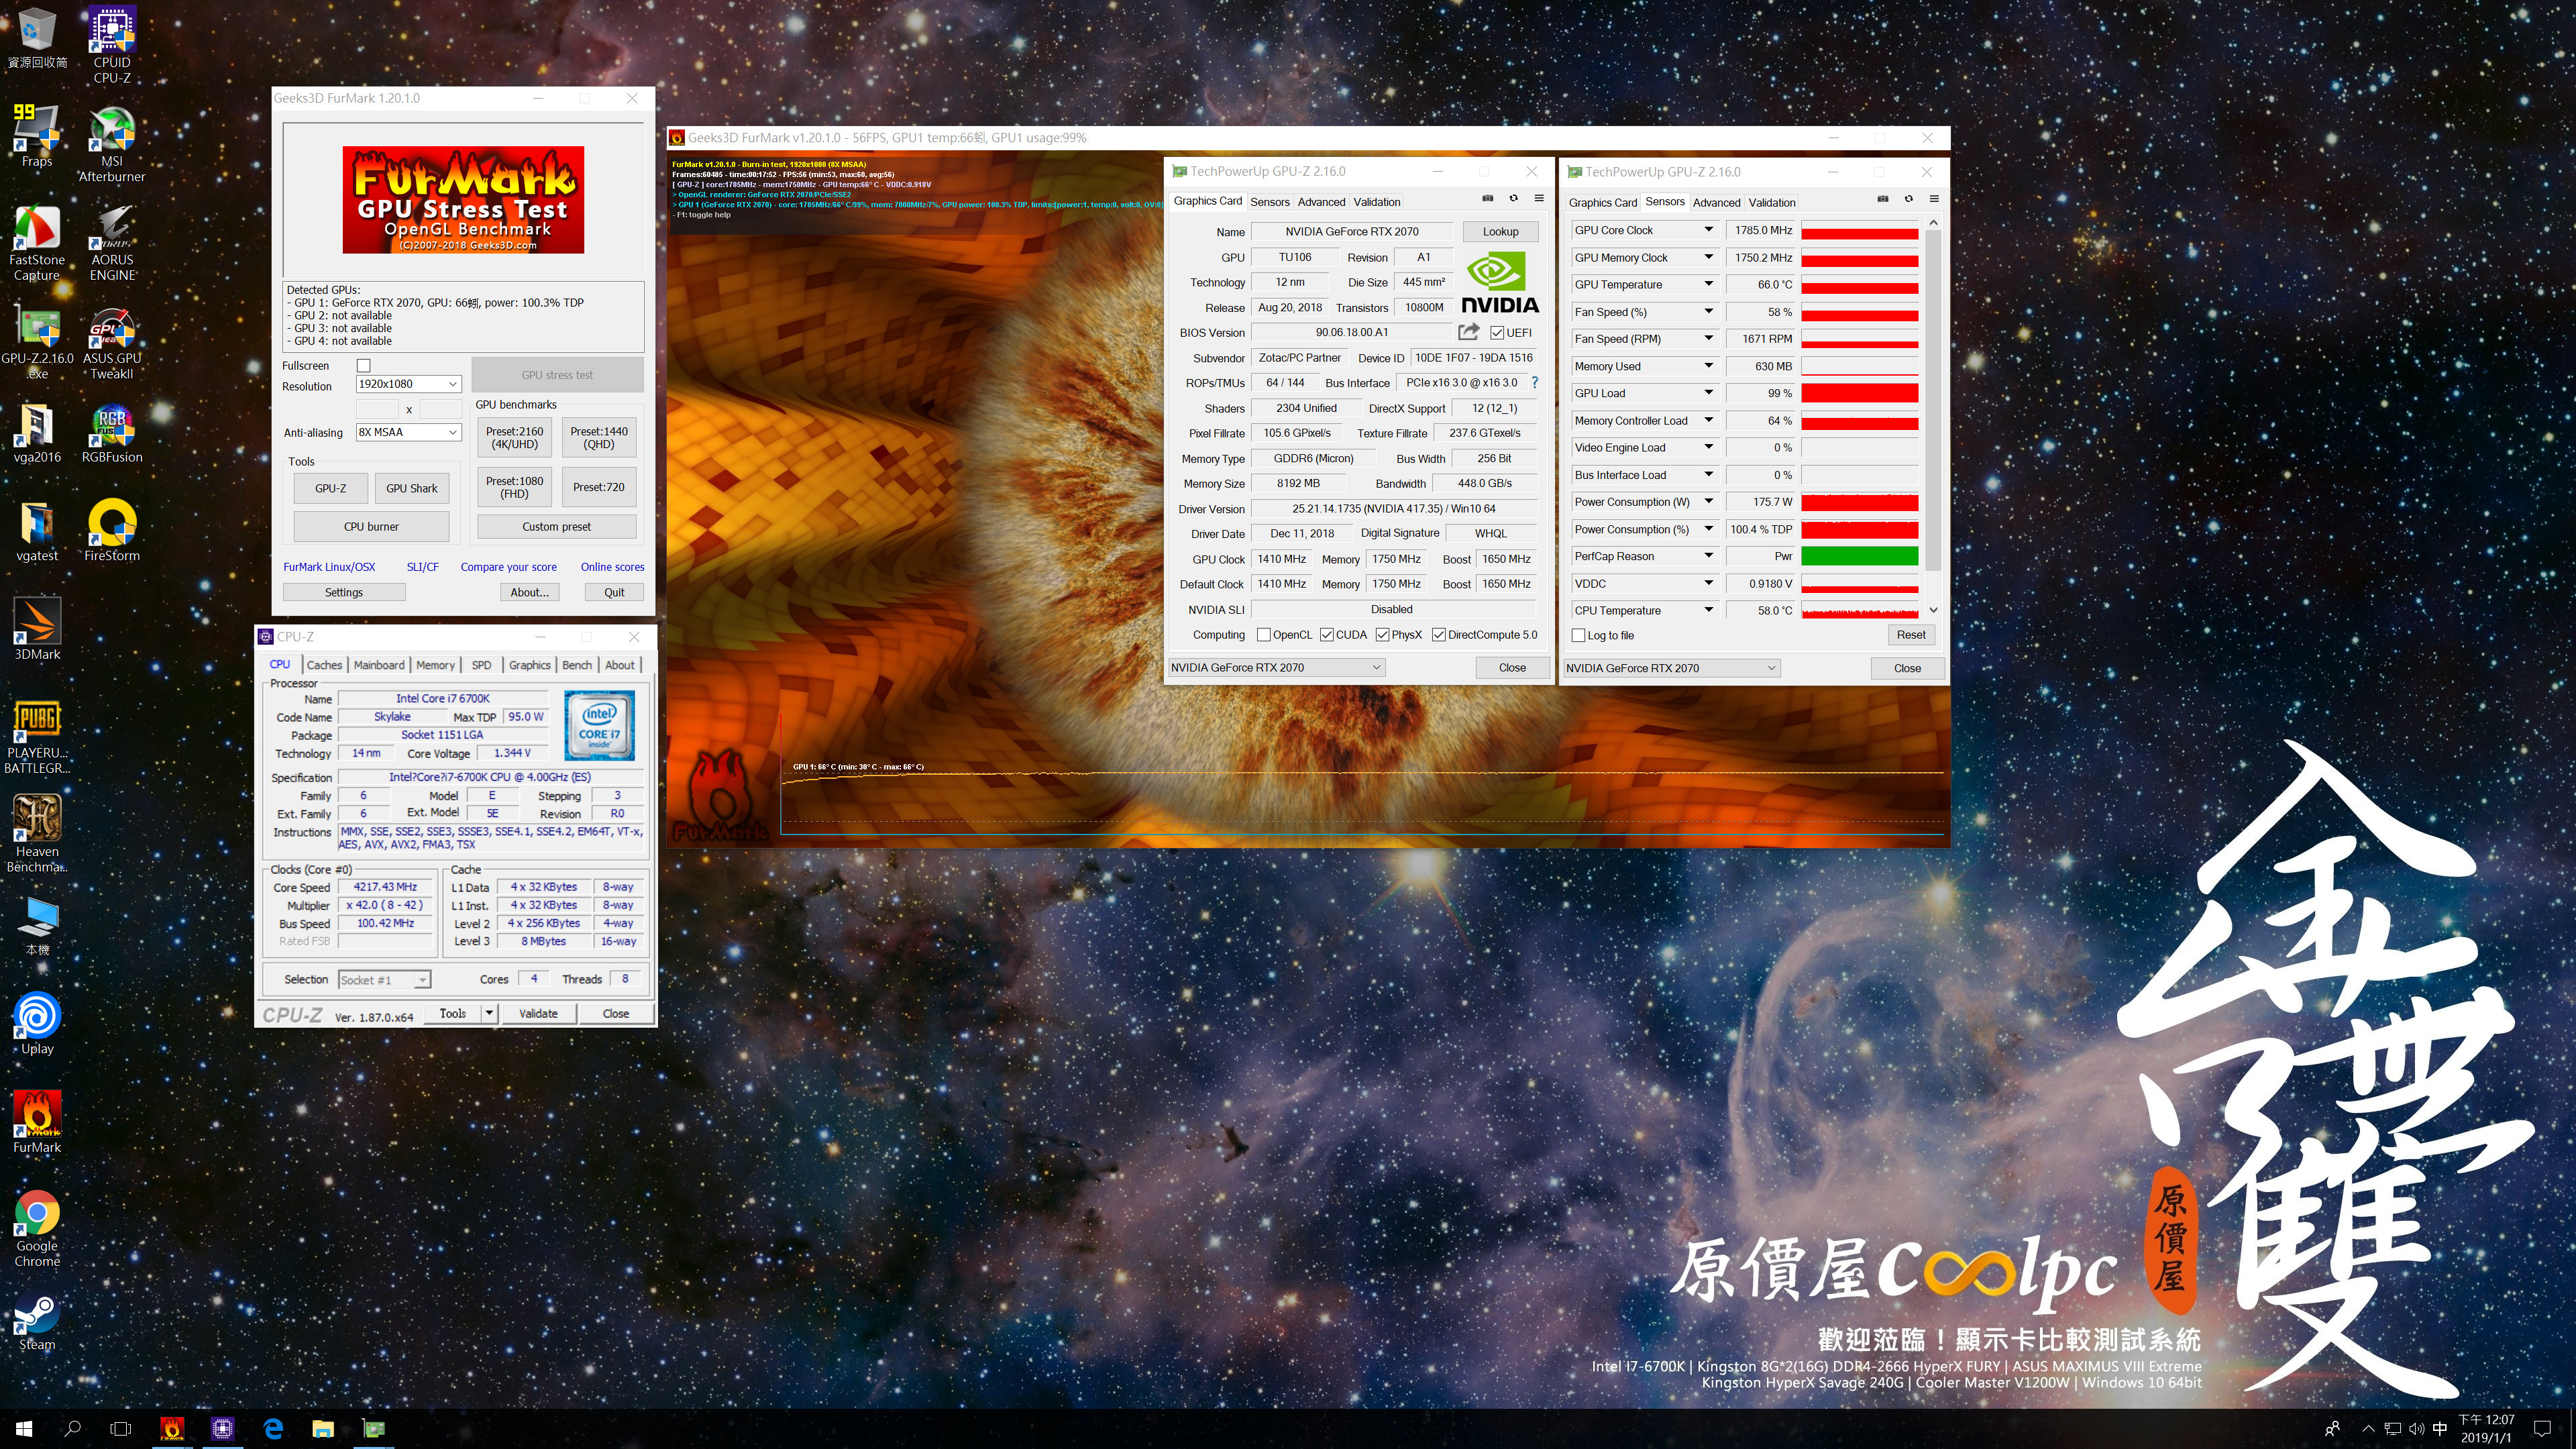Switch to Mainboard tab in CPU-Z
The width and height of the screenshot is (2576, 1449).
coord(379,665)
